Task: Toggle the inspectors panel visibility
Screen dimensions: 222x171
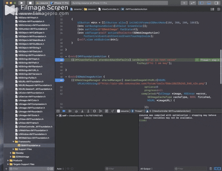Action: pyautogui.click(x=216, y=3)
